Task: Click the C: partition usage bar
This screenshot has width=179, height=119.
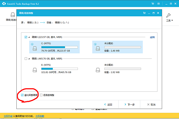Action: [59, 47]
